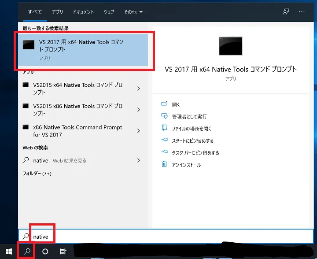The width and height of the screenshot is (317, 259).
Task: Select x86 Native Tools Command Prompt for VS 2017
Action: pyautogui.click(x=77, y=131)
